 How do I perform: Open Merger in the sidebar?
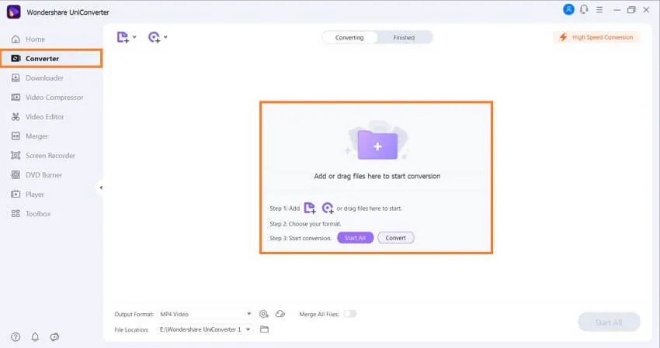coord(30,136)
